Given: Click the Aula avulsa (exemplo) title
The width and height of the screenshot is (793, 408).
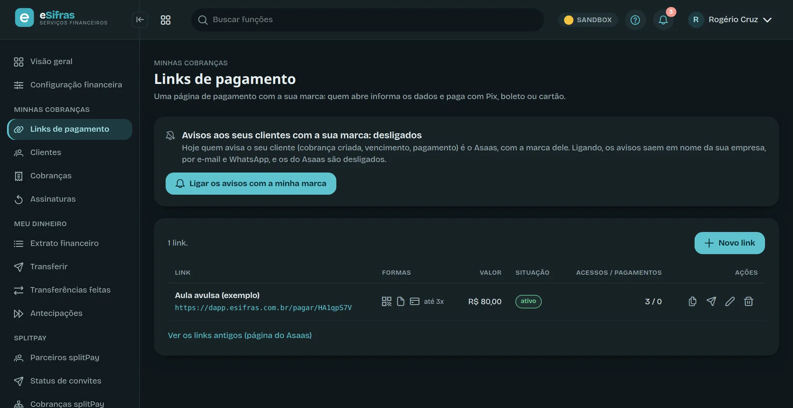Looking at the screenshot, I should (x=217, y=295).
